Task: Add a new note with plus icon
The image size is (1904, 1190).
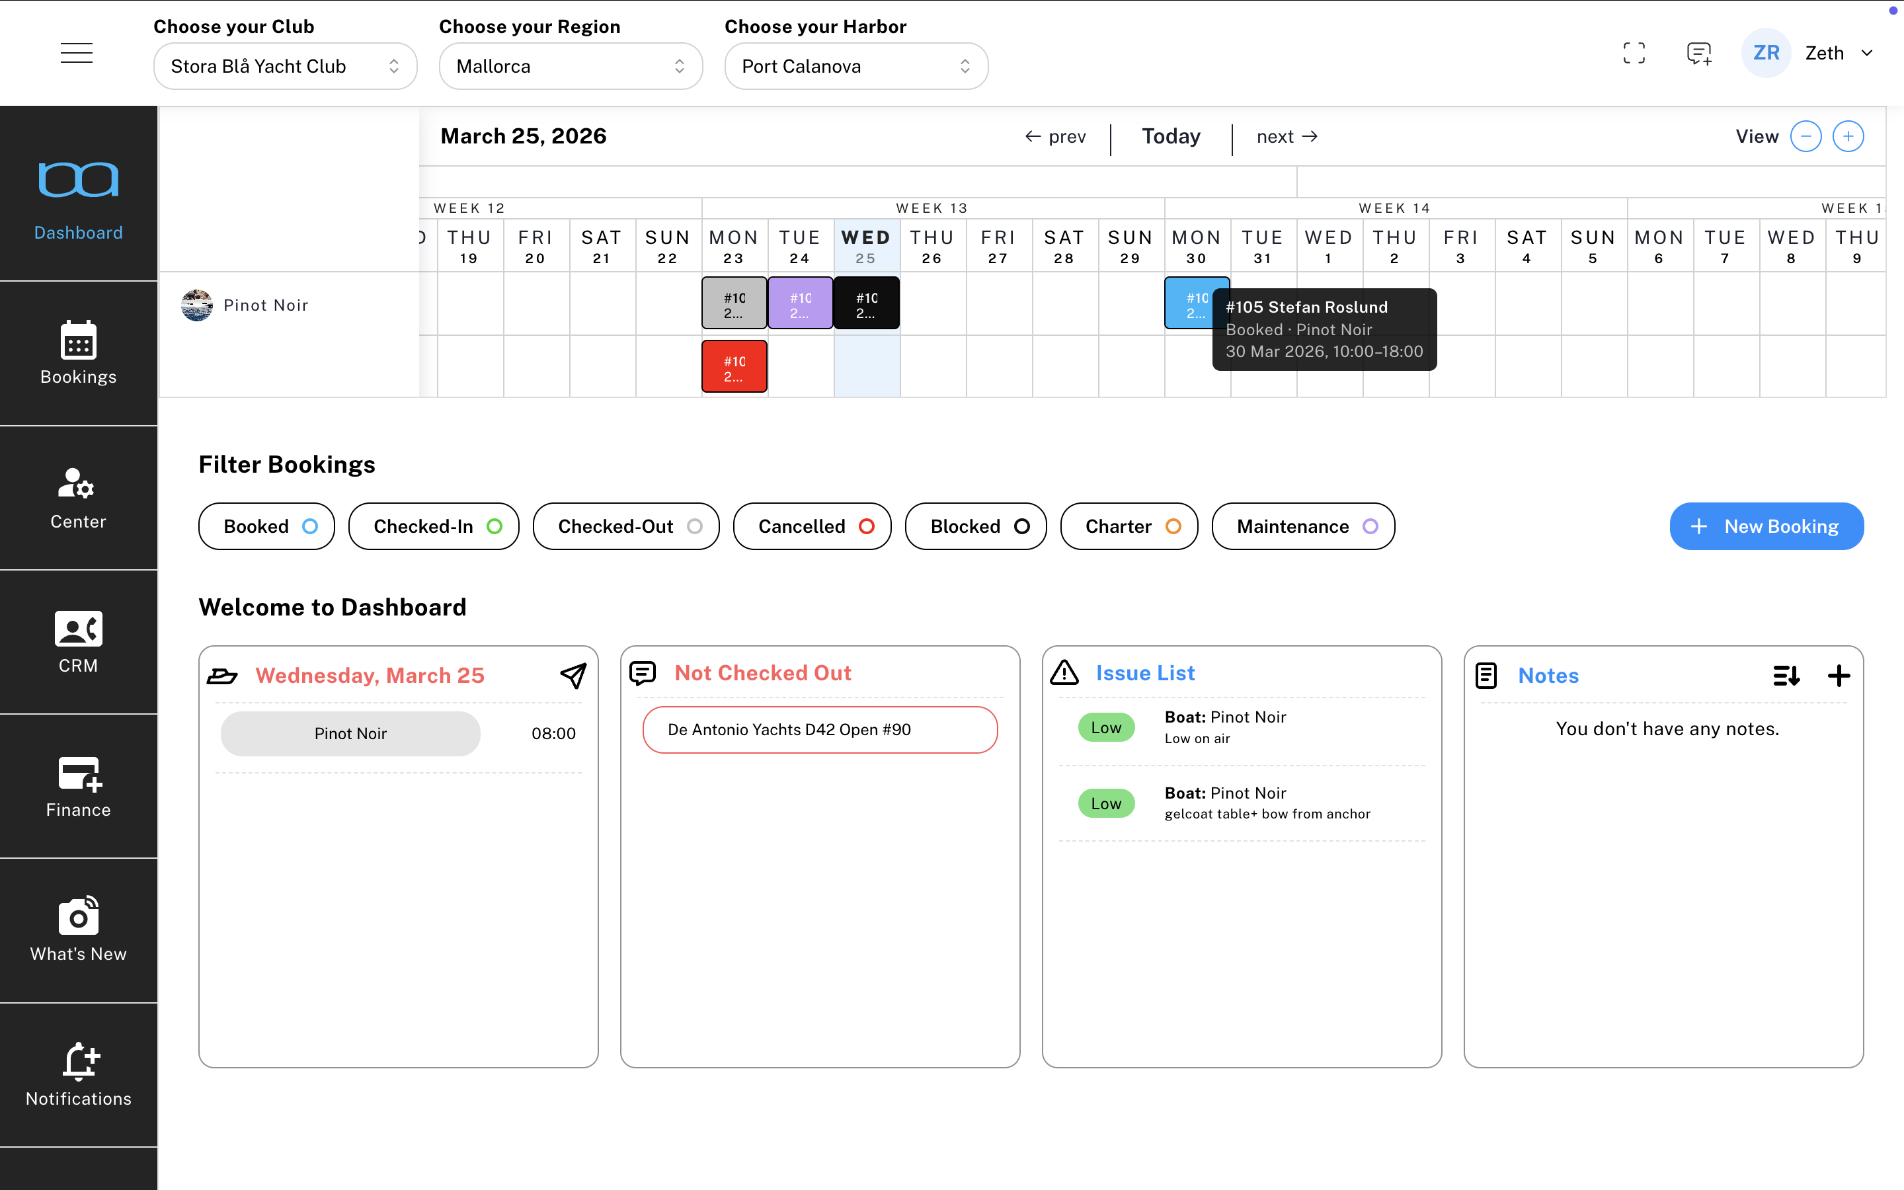Action: click(x=1839, y=675)
